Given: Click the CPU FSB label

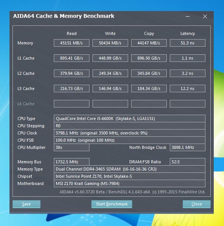Looking at the screenshot, I should (25, 140).
